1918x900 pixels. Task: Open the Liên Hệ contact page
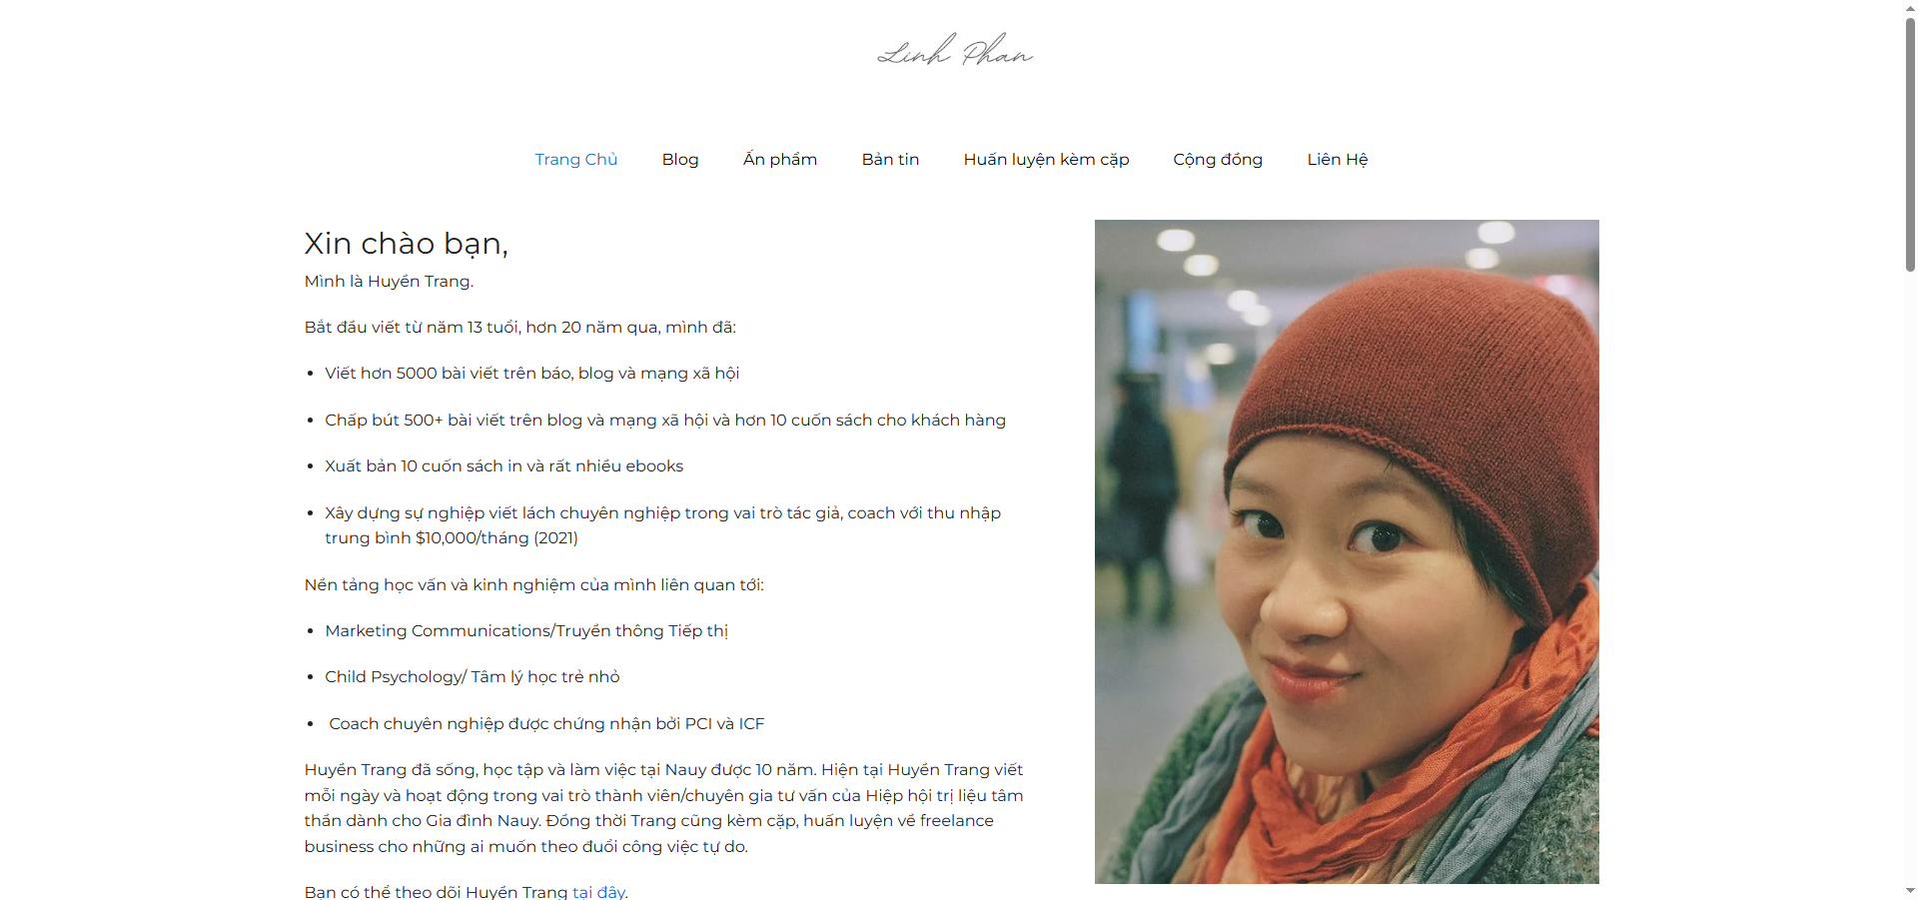(1338, 160)
